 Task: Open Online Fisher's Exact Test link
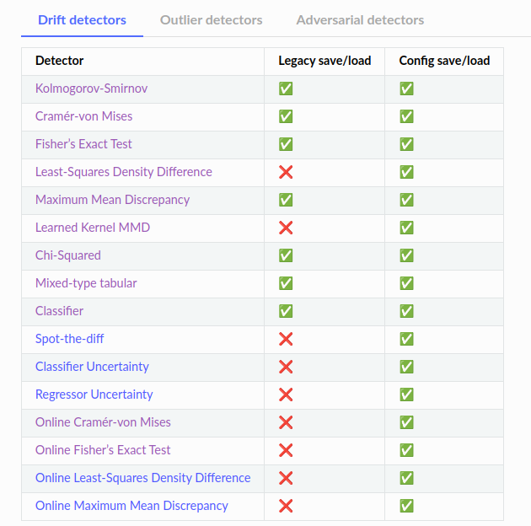tap(103, 450)
